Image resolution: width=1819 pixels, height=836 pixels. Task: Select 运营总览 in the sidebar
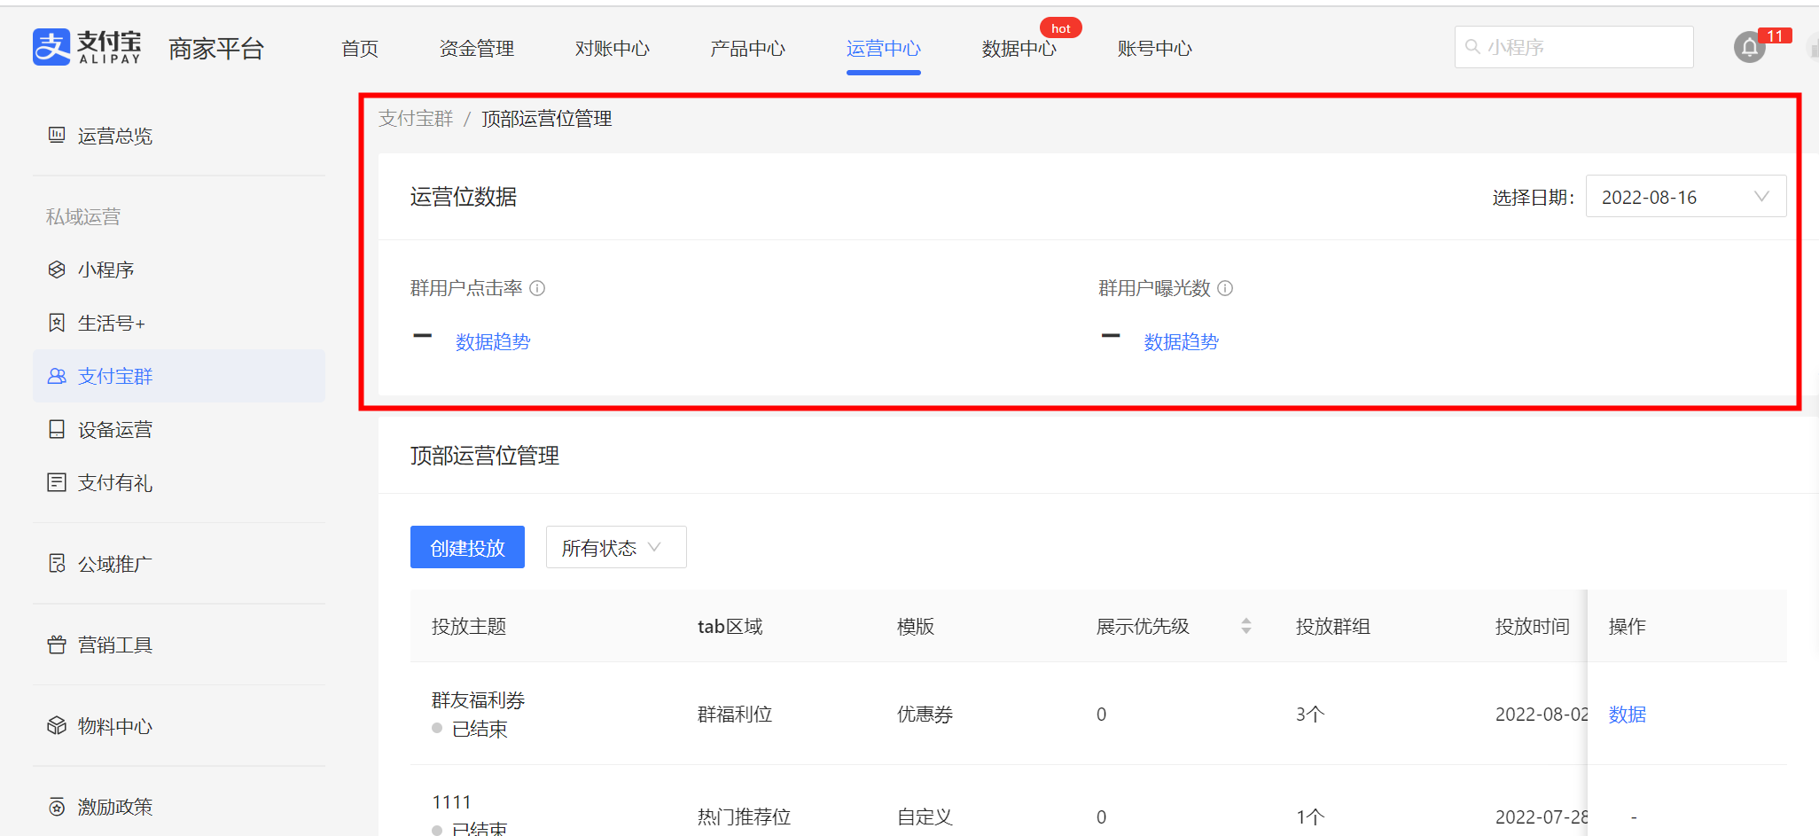[115, 136]
